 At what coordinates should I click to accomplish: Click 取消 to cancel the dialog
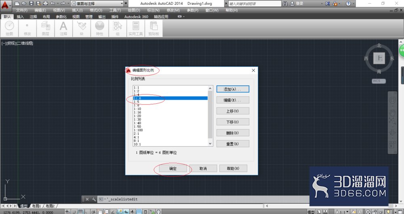coord(203,169)
